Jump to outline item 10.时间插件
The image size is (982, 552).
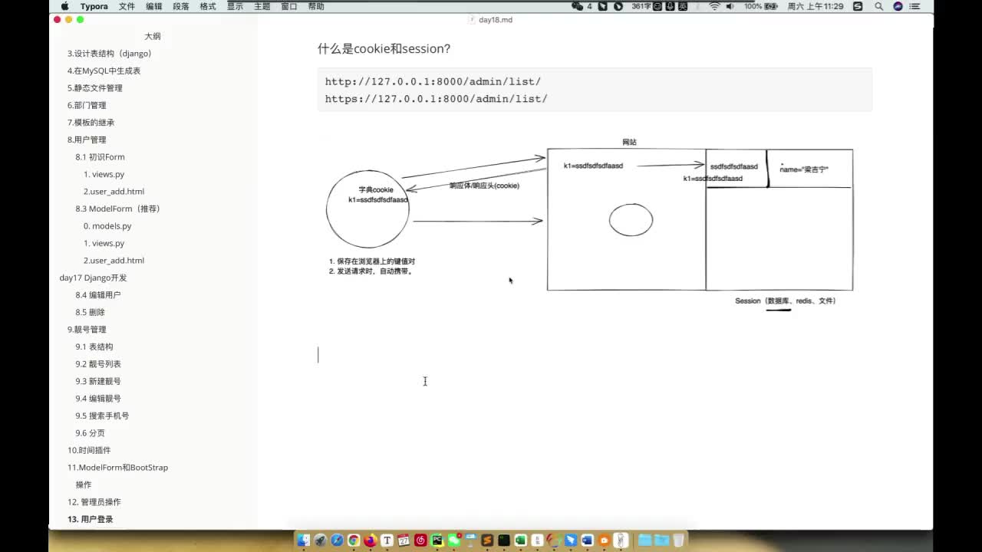coord(89,450)
